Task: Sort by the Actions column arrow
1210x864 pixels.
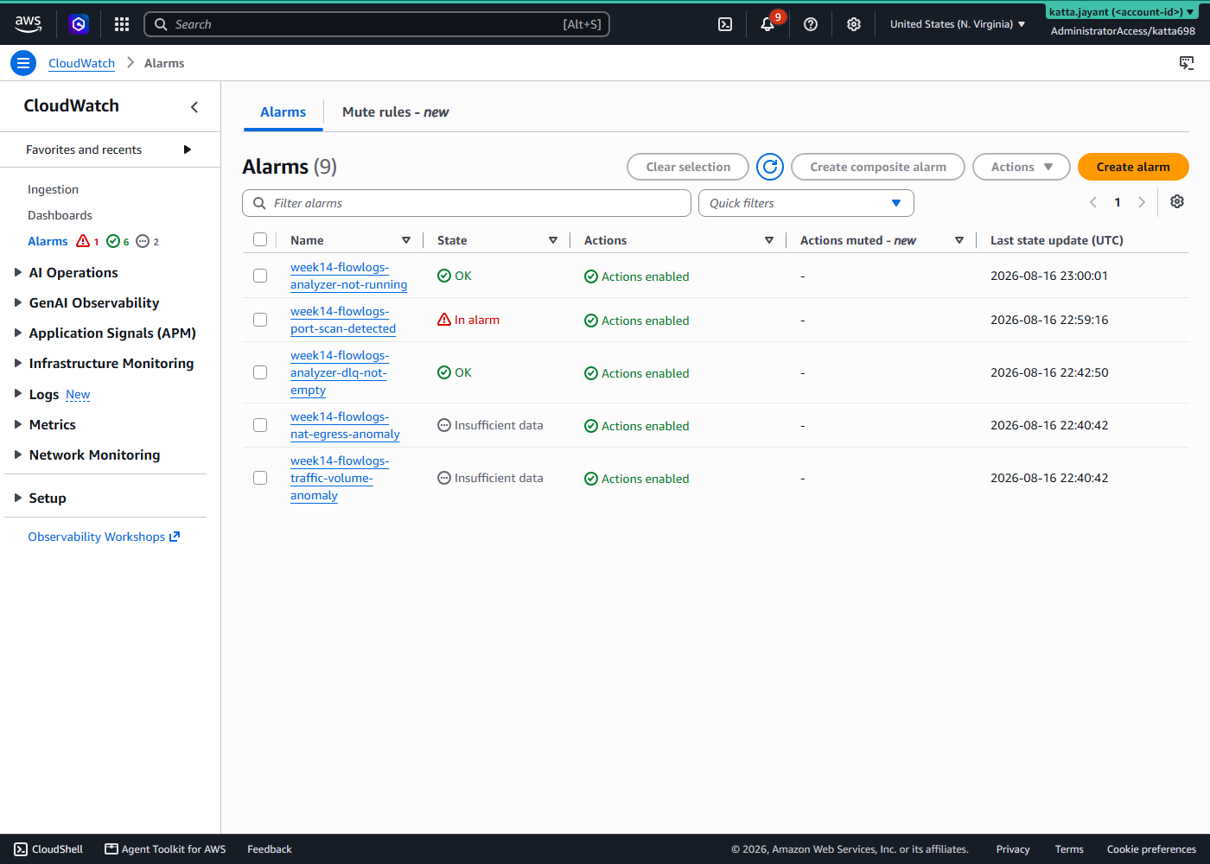Action: tap(769, 240)
